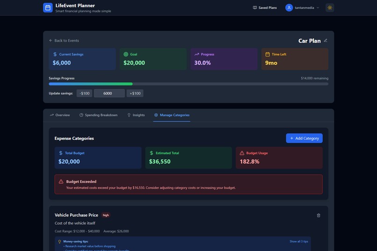Increase savings with the +$100 button
377x251 pixels.
tap(135, 93)
